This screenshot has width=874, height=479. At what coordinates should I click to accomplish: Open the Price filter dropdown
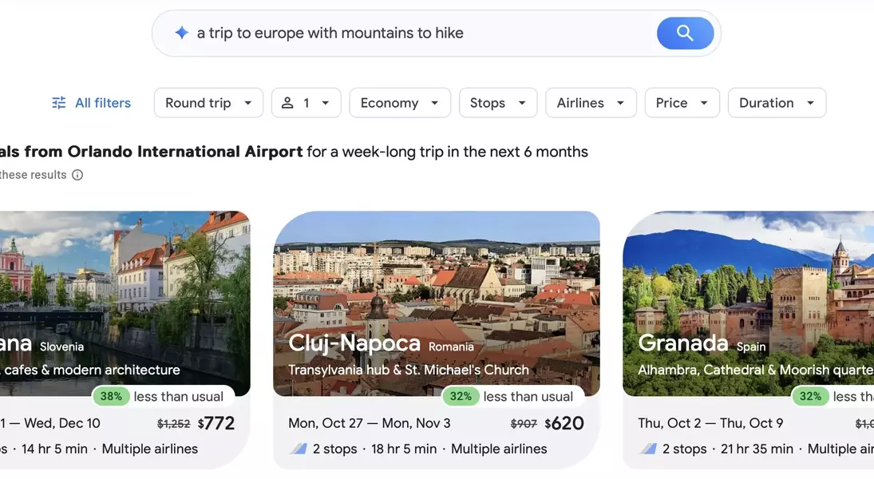(682, 103)
